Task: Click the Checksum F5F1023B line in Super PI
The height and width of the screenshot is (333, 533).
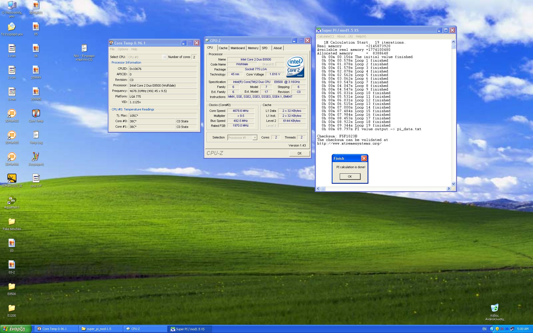Action: 337,136
